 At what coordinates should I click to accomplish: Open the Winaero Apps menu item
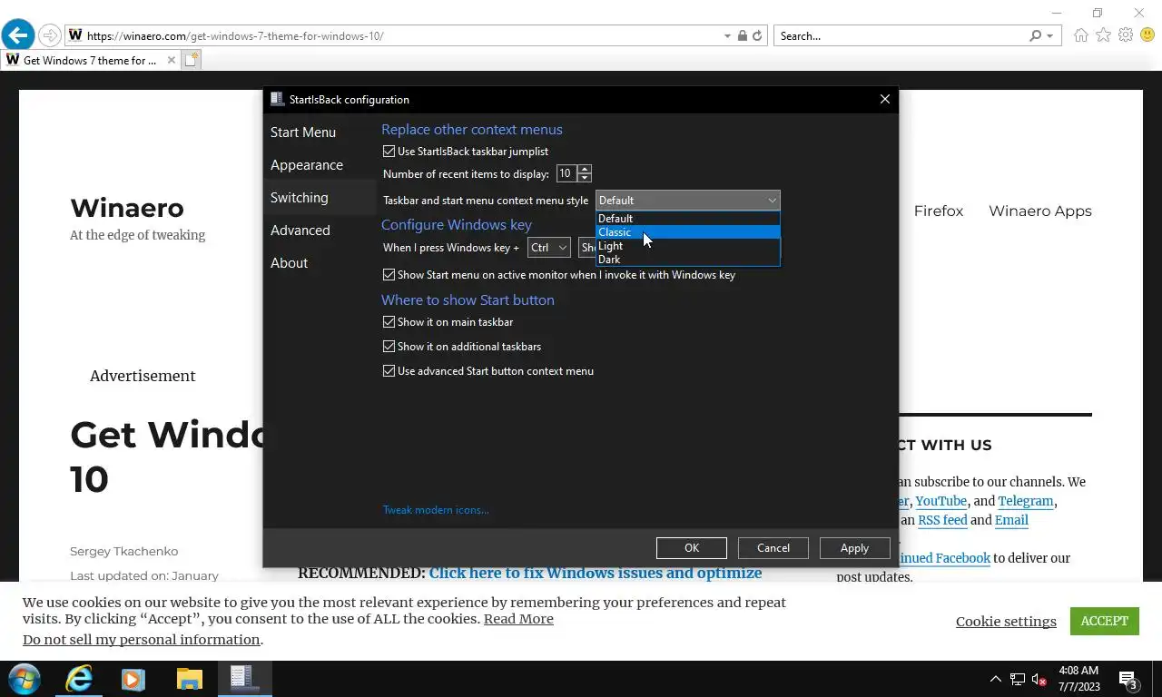(1040, 211)
